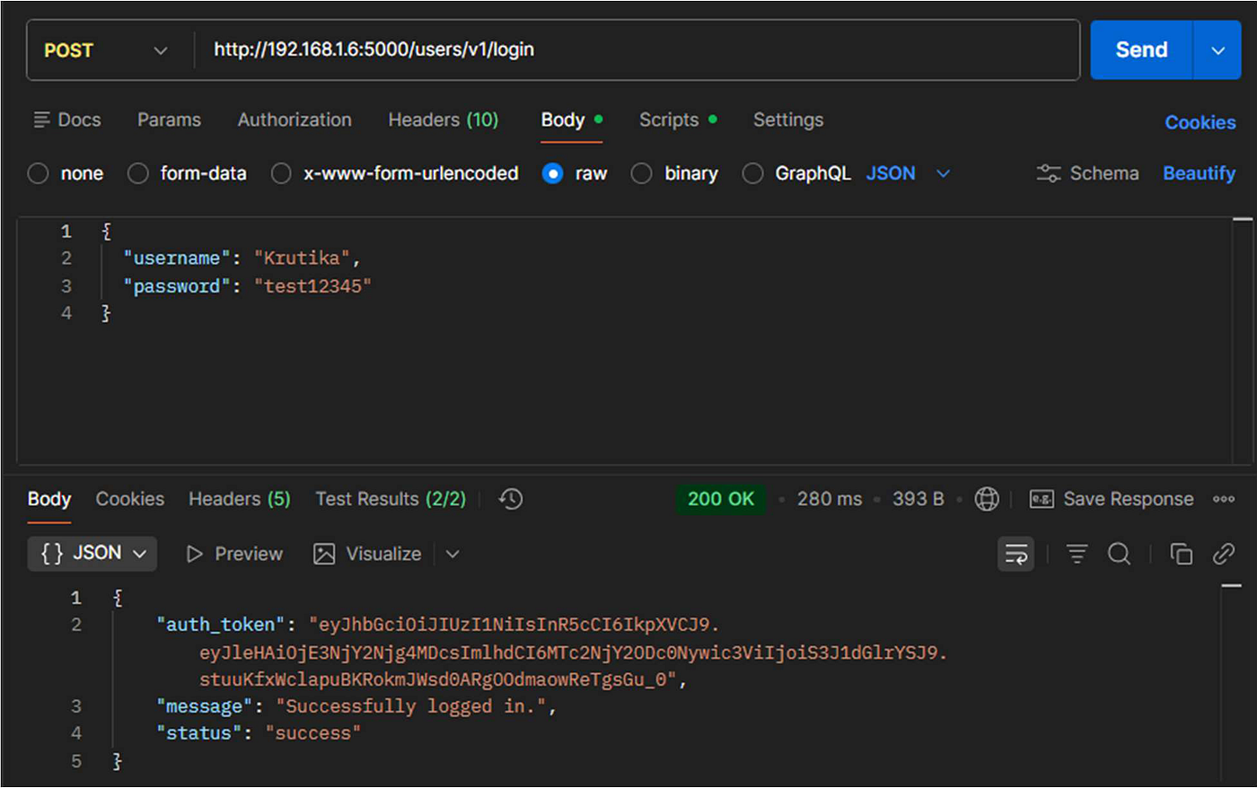Click the "test12345" password value
Viewport: 1257px width, 788px height.
pyautogui.click(x=312, y=286)
